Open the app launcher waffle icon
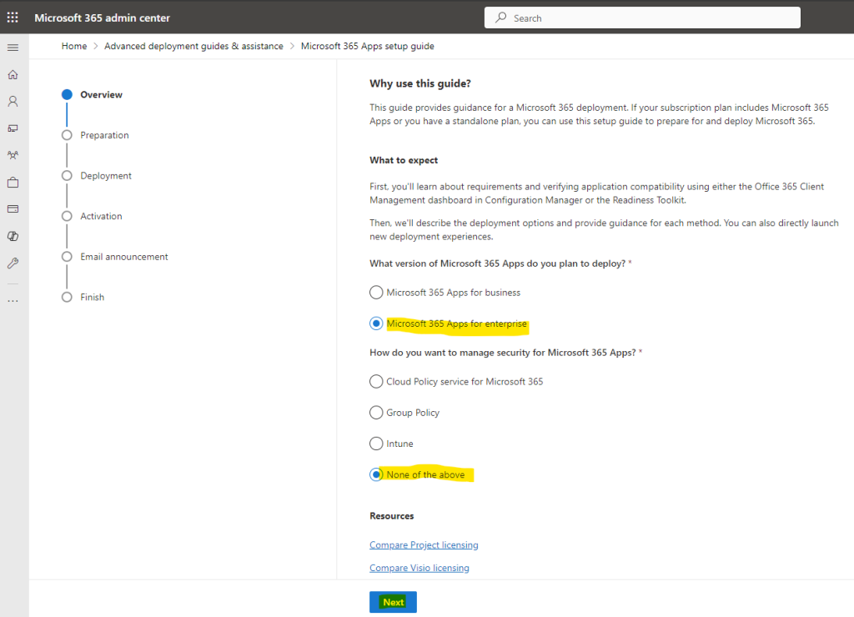Viewport: 854px width, 617px height. (13, 18)
